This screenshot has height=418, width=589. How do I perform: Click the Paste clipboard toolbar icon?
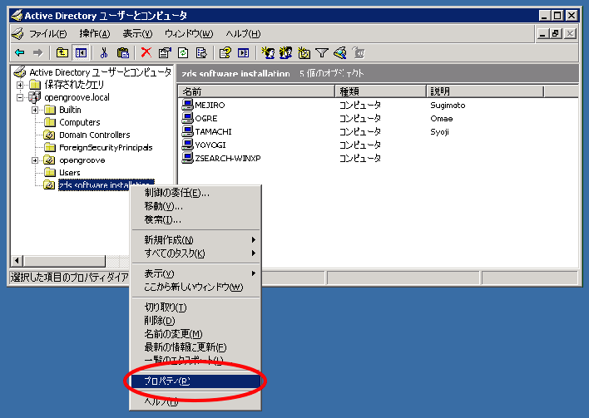(123, 53)
